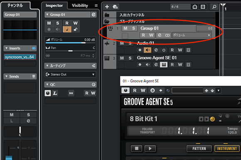
Task: Click QC section clock icon
Action: point(93,84)
